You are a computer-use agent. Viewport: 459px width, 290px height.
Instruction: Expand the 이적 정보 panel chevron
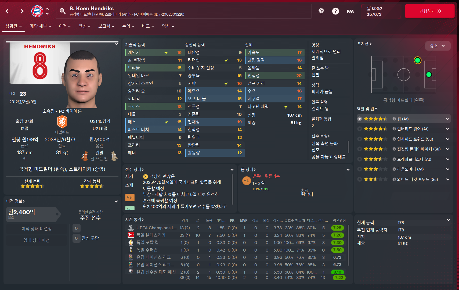tap(116, 201)
